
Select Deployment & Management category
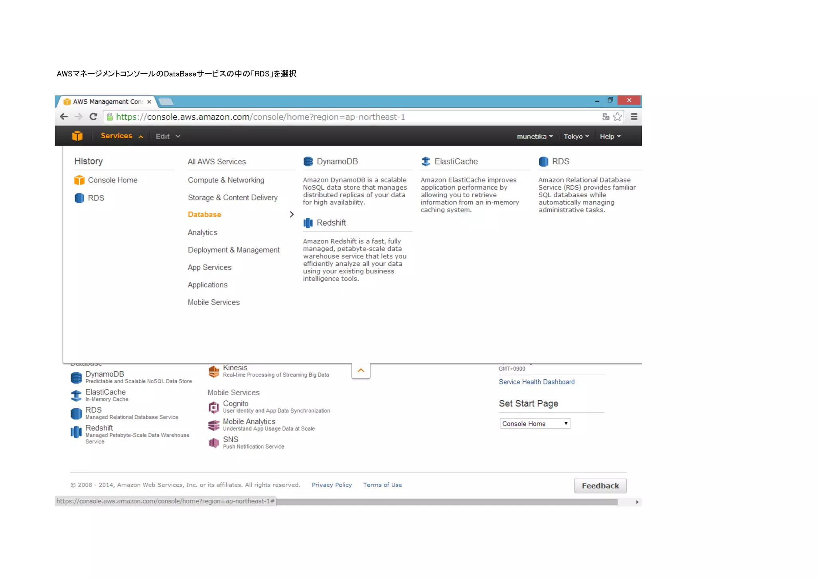(x=233, y=250)
